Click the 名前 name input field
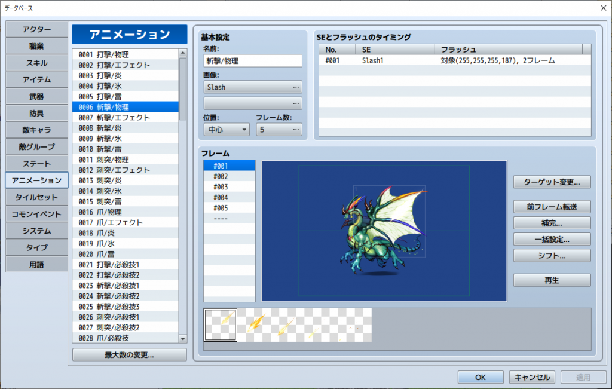Image resolution: width=612 pixels, height=389 pixels. click(252, 61)
